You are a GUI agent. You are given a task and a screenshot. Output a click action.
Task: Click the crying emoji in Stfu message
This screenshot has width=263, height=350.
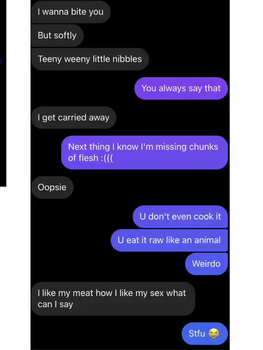[x=214, y=334]
